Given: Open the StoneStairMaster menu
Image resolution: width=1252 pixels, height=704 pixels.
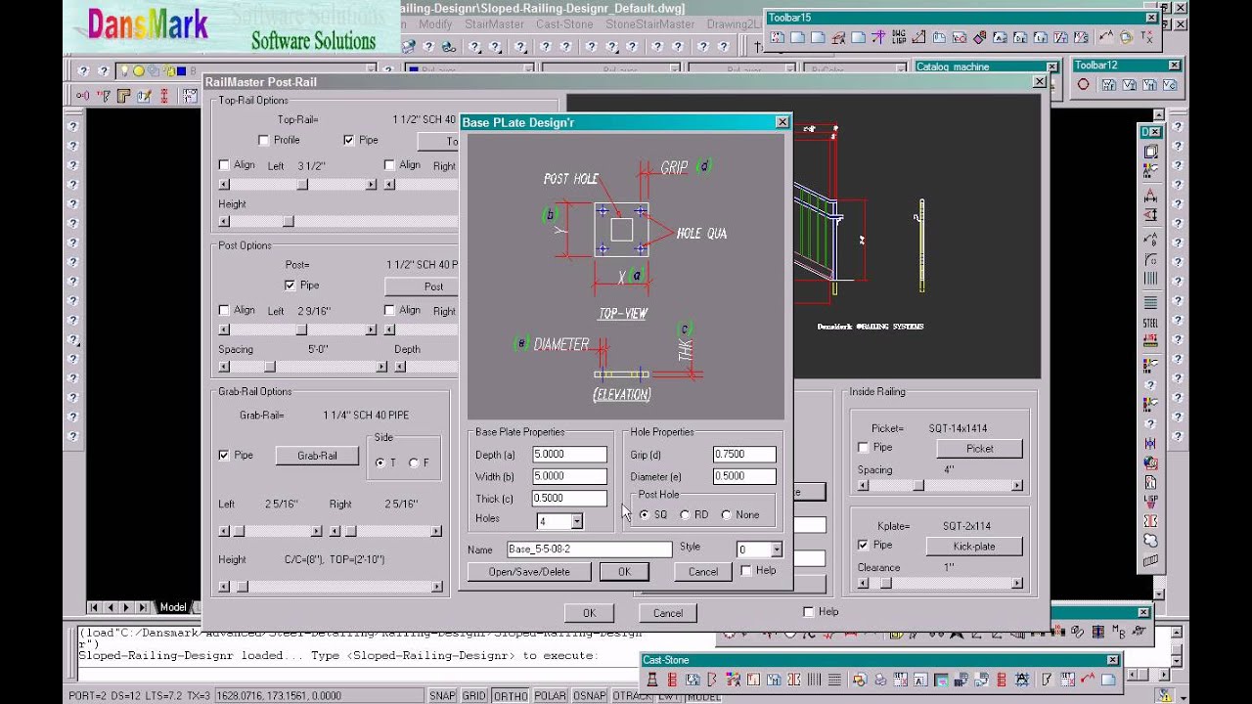Looking at the screenshot, I should (649, 23).
